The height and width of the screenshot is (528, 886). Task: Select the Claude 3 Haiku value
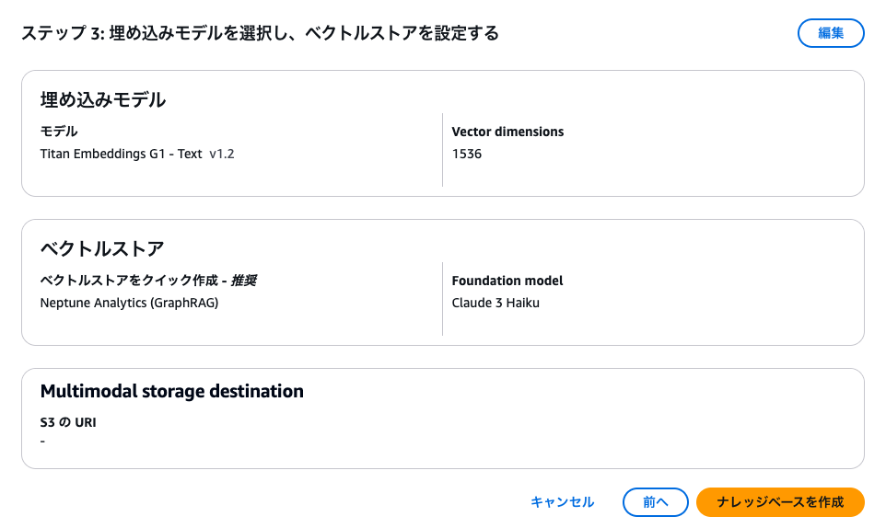495,303
